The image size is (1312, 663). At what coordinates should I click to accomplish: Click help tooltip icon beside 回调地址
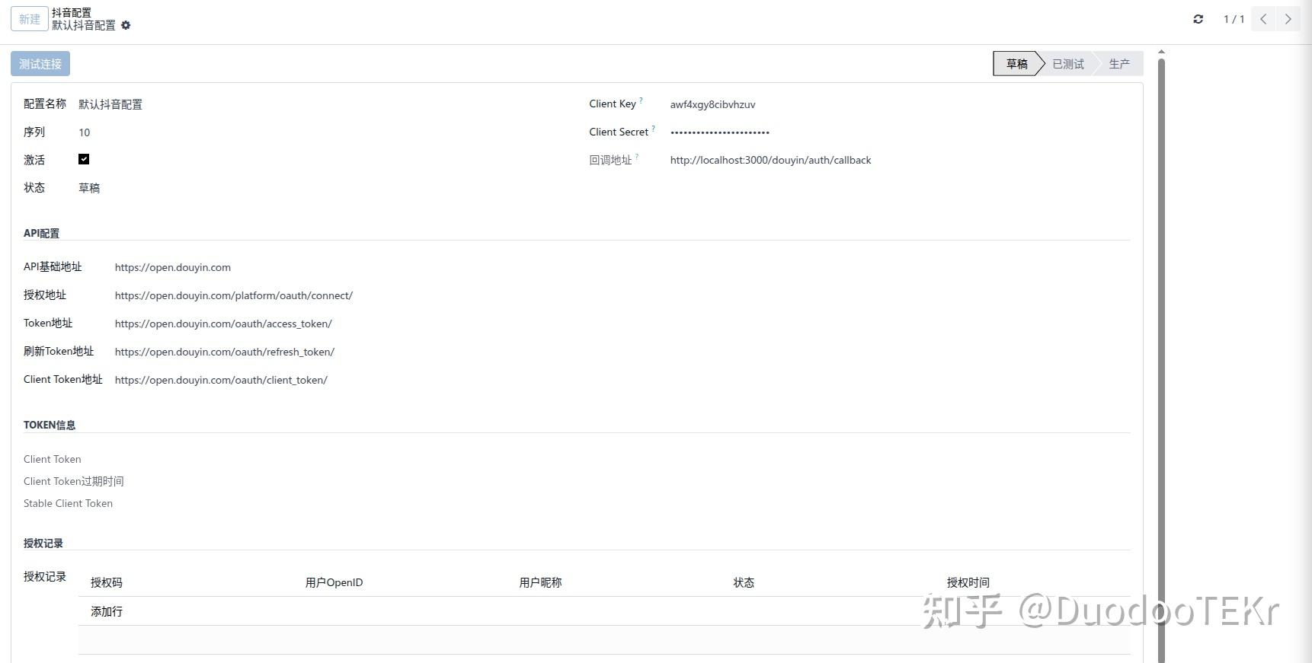click(x=637, y=157)
